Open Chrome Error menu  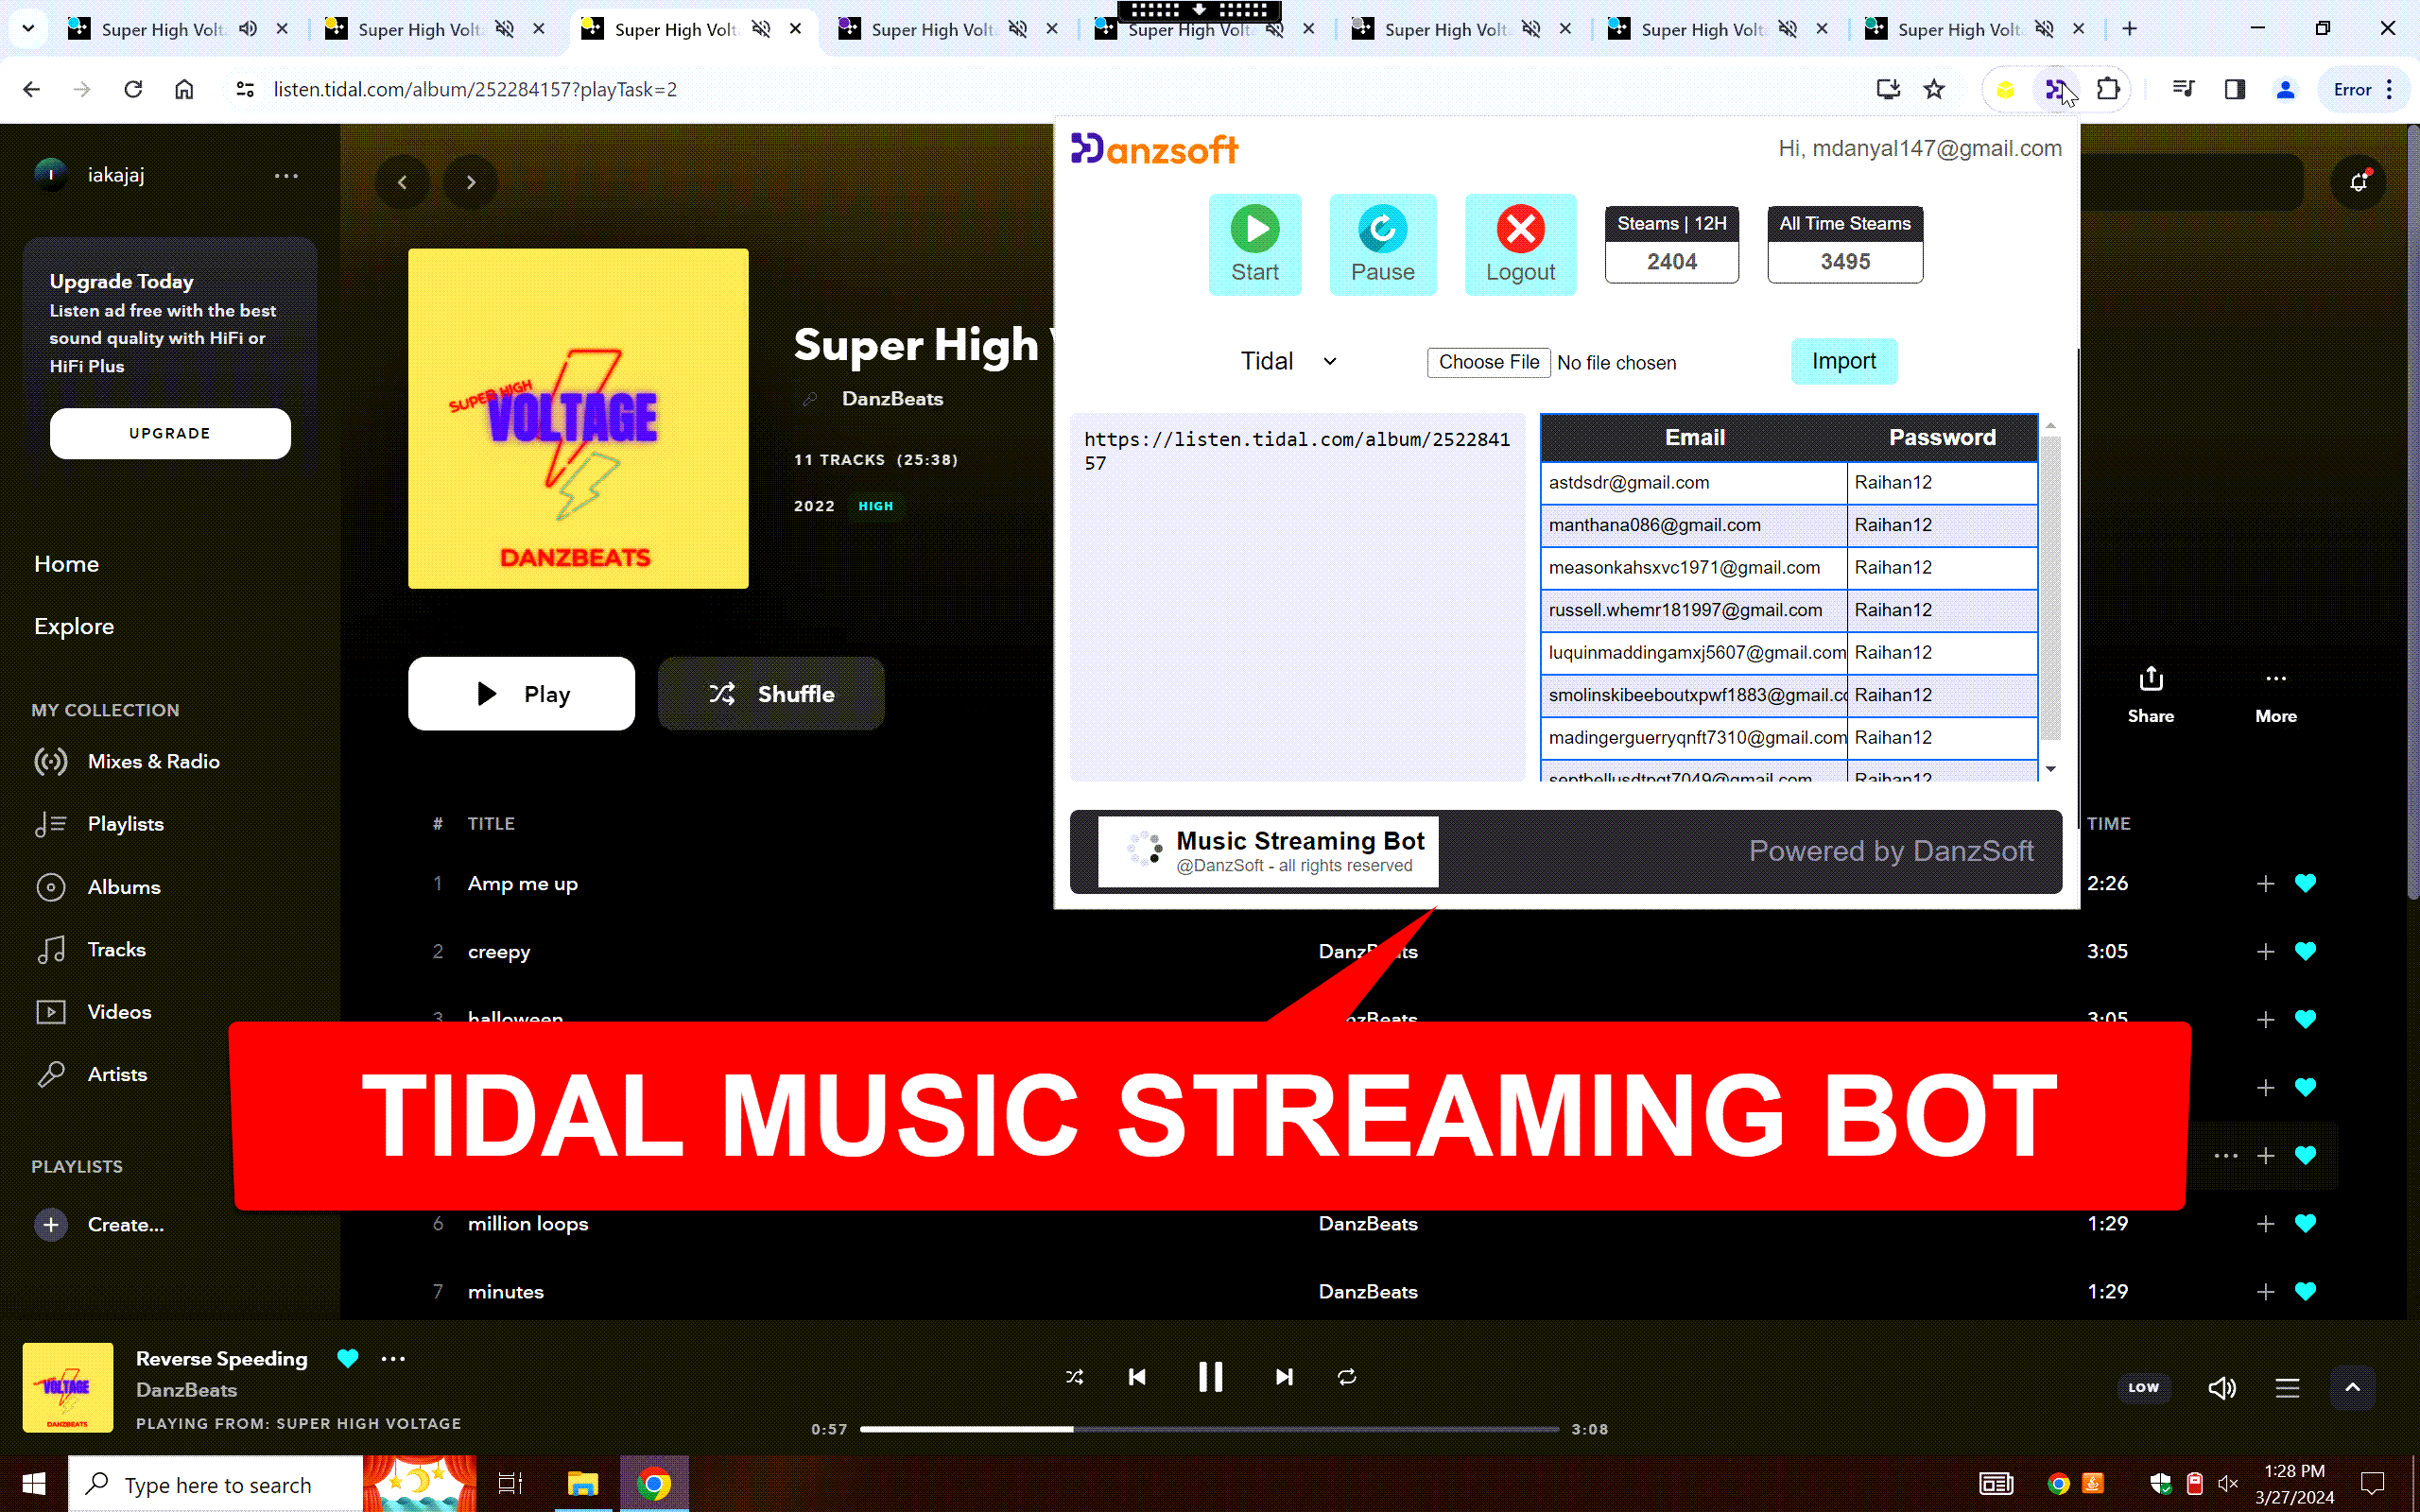pyautogui.click(x=2362, y=90)
